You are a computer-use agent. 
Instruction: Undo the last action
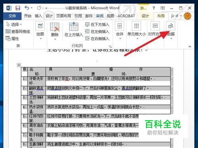(x=27, y=8)
